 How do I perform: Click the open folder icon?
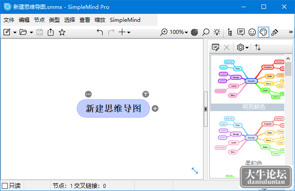pos(23,32)
